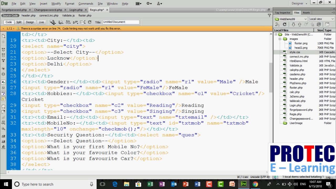Click Balance Braces icon in coding toolbar
Viewport: 336px width, 189px height.
tap(3, 74)
